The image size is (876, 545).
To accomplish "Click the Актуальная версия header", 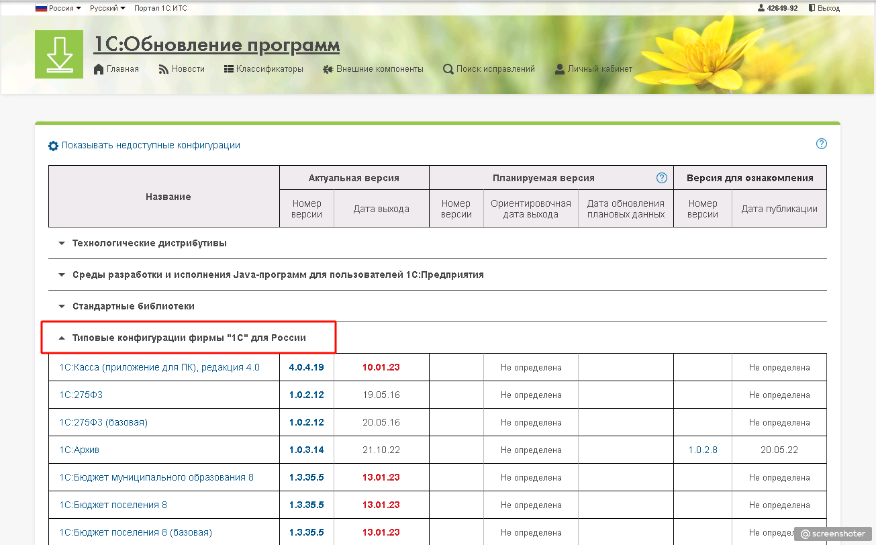I will pos(354,178).
